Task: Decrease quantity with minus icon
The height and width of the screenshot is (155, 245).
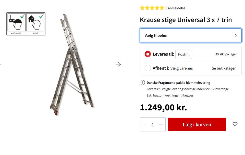Action: 145,125
